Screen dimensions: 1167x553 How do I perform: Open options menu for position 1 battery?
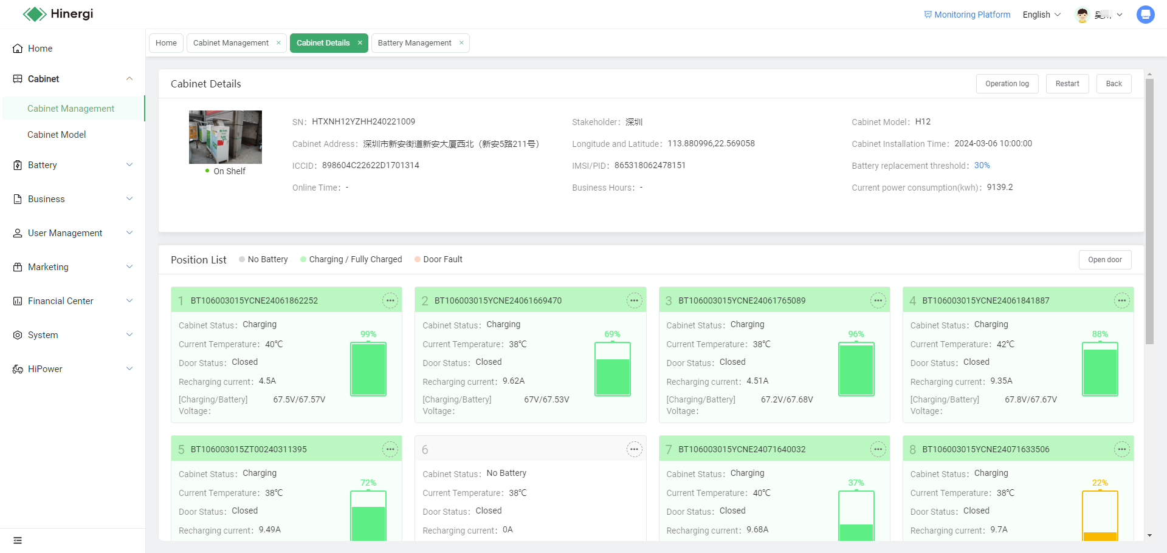[390, 300]
